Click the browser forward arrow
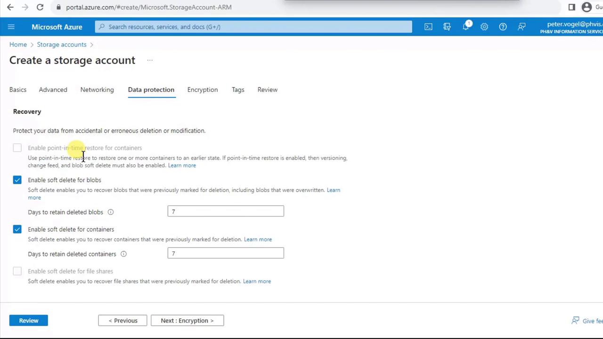The width and height of the screenshot is (603, 339). click(x=25, y=7)
